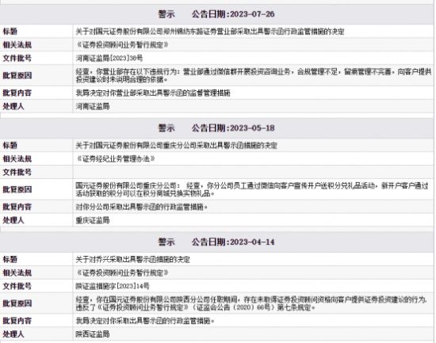Click the 批复原因 label in the 2023-04-14 section
The height and width of the screenshot is (343, 436).
17,303
